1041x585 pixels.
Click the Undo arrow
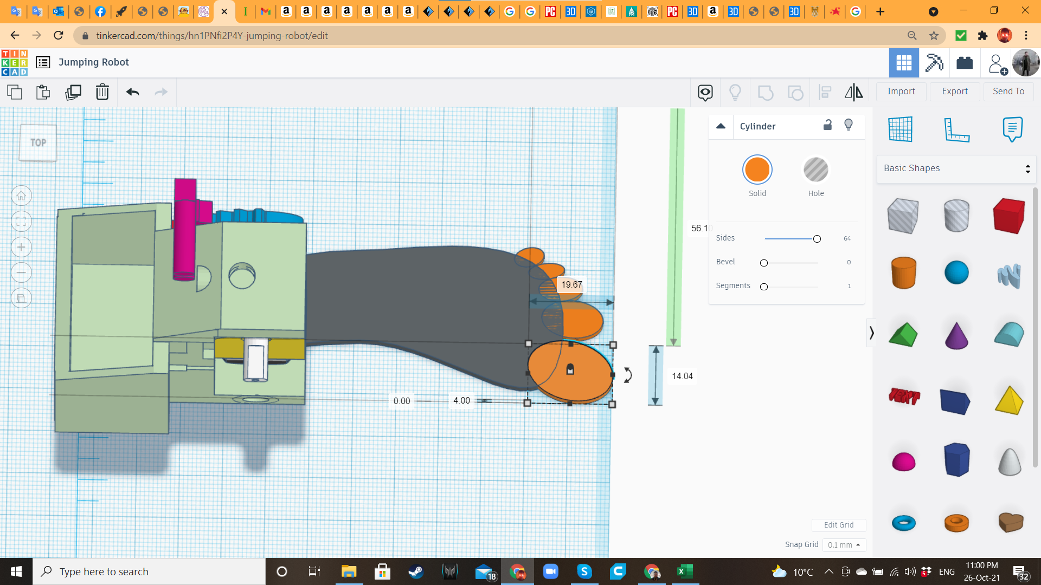point(132,92)
